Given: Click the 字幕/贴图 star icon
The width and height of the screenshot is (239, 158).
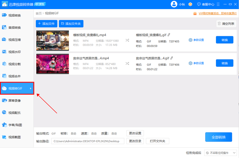Looking at the screenshot, I should [4, 125].
